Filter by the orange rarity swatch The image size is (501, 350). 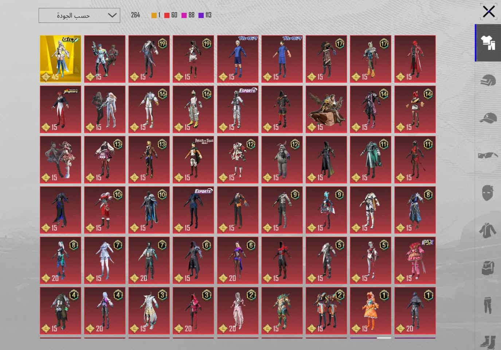pos(156,15)
